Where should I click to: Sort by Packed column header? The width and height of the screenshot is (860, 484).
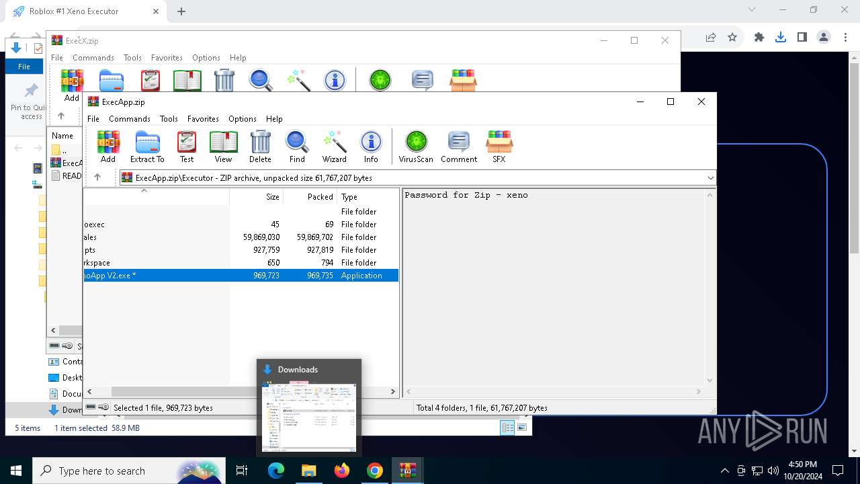point(310,197)
